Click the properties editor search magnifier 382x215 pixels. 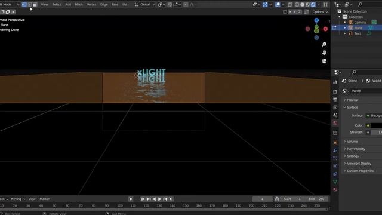click(x=354, y=72)
